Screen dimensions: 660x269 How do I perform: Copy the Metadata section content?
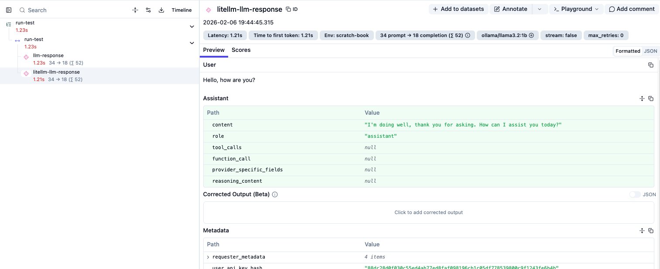click(x=650, y=231)
